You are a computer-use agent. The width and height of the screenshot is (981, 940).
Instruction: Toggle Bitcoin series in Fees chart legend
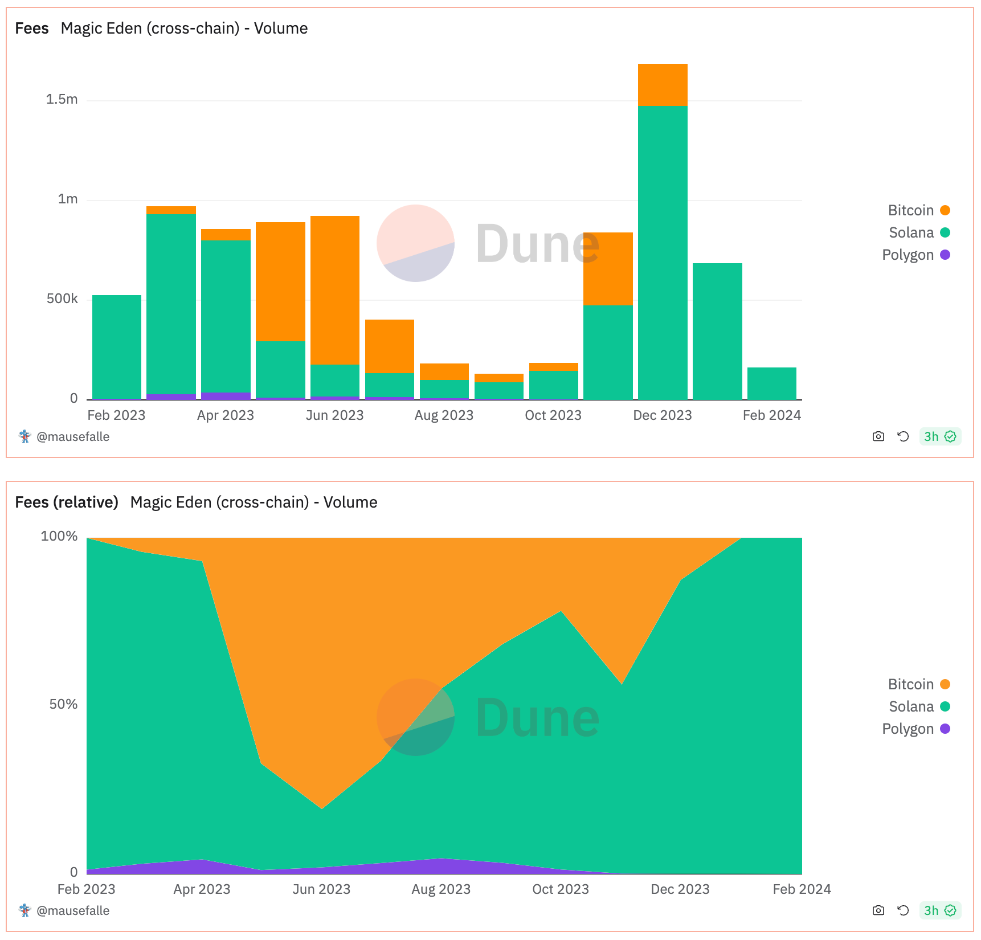[x=919, y=210]
